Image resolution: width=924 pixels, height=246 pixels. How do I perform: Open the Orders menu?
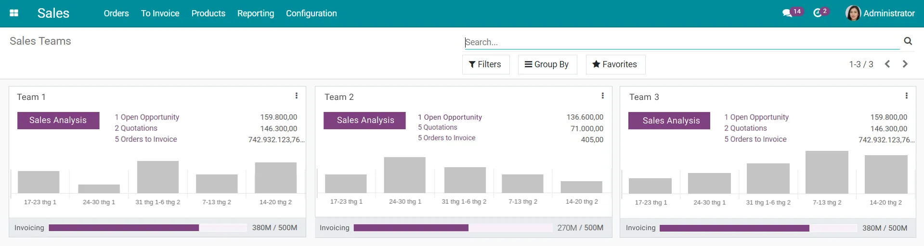click(x=116, y=13)
